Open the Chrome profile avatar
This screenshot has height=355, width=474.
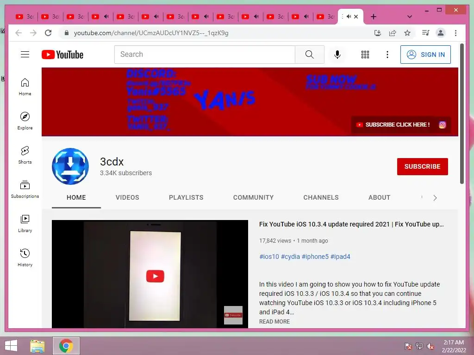tap(441, 33)
